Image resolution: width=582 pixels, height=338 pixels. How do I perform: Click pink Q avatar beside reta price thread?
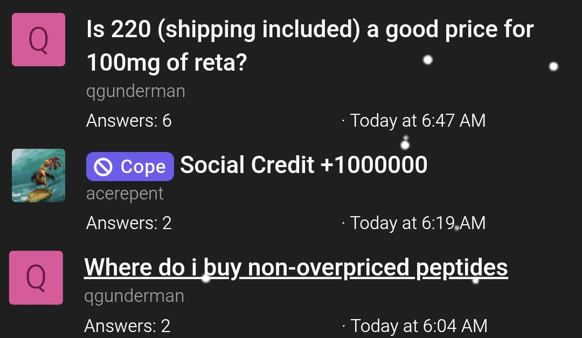(x=38, y=40)
